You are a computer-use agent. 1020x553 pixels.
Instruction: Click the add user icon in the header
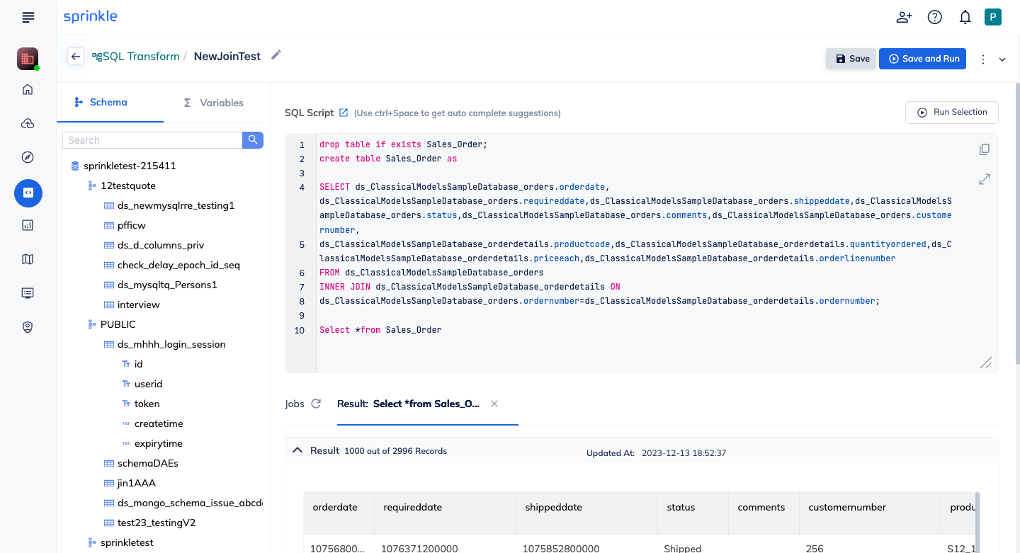(904, 17)
